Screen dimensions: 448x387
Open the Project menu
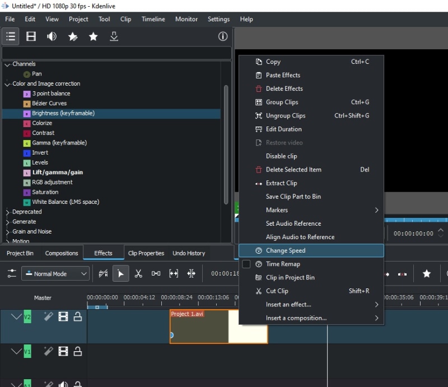point(78,19)
